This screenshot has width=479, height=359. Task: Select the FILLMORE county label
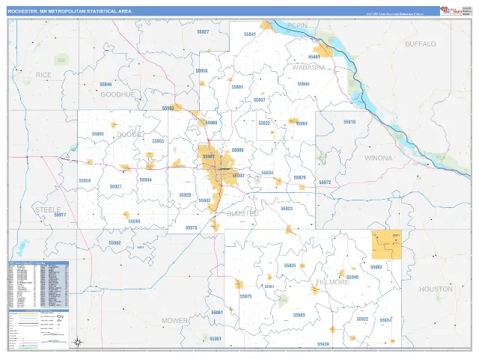(332, 282)
